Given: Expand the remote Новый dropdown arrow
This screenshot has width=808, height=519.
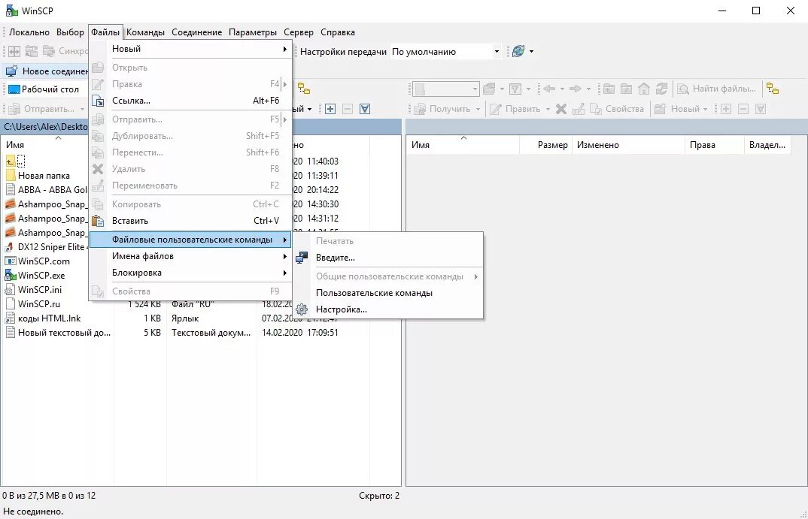Looking at the screenshot, I should pos(705,109).
